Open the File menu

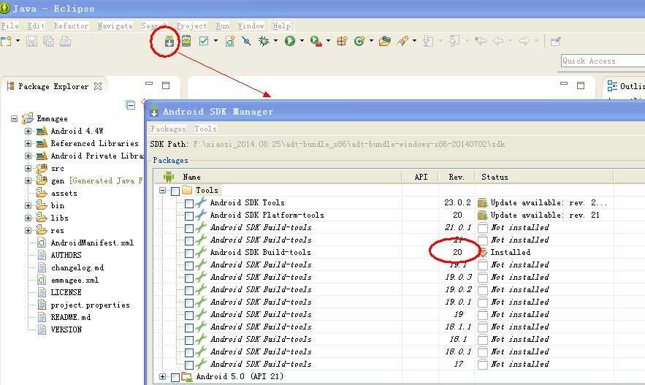tap(10, 26)
